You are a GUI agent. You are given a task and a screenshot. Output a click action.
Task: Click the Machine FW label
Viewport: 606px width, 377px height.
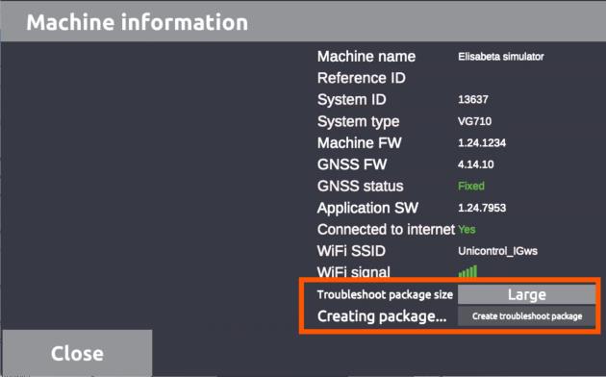point(360,143)
